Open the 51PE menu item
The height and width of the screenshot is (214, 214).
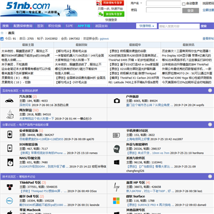(x=69, y=26)
